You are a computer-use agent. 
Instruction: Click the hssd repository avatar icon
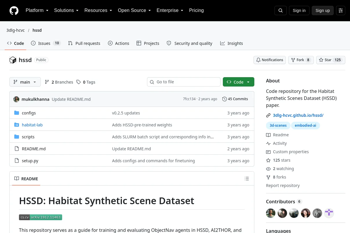[13, 60]
